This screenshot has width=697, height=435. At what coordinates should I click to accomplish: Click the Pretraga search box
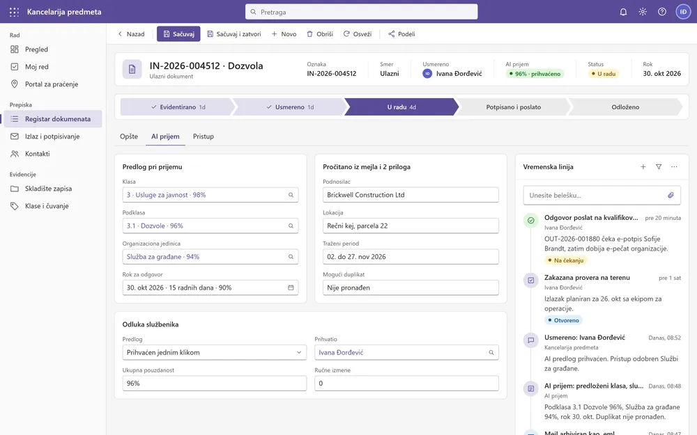(x=361, y=12)
